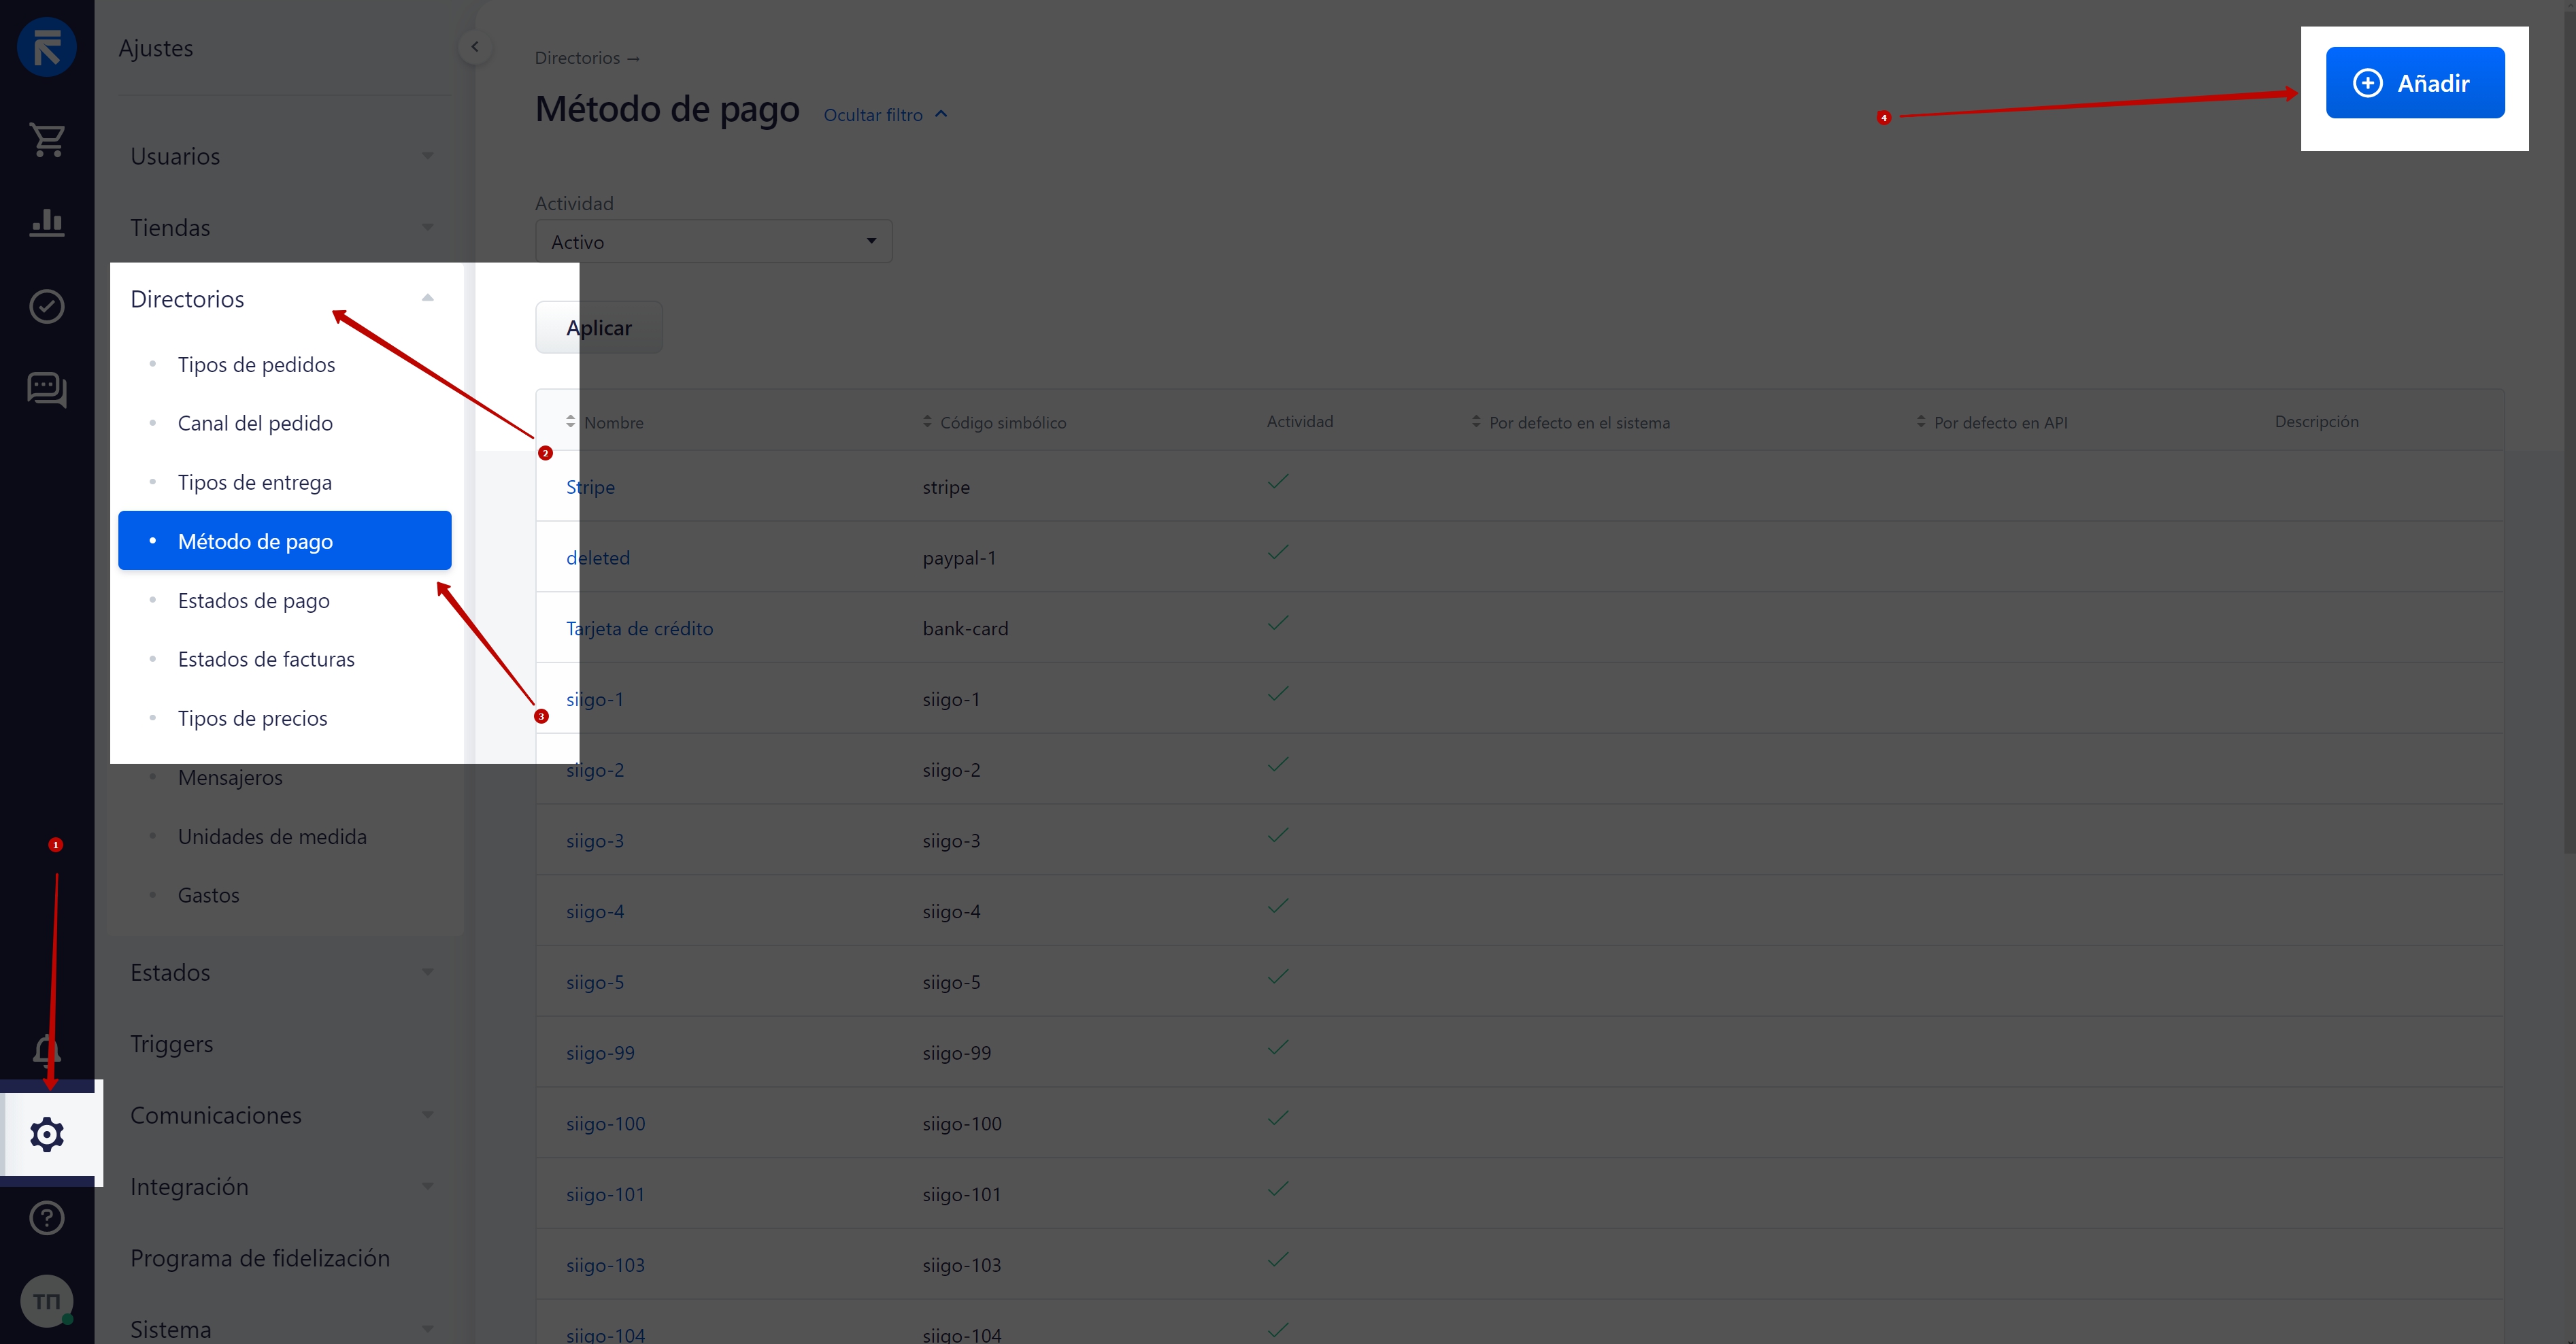Select Tipos de pedidos directory
2576x1344 pixels.
(x=256, y=365)
